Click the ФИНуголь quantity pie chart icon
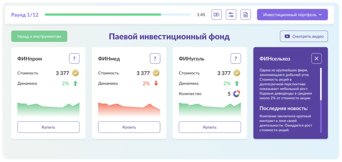The width and height of the screenshot is (342, 162). coord(237,94)
